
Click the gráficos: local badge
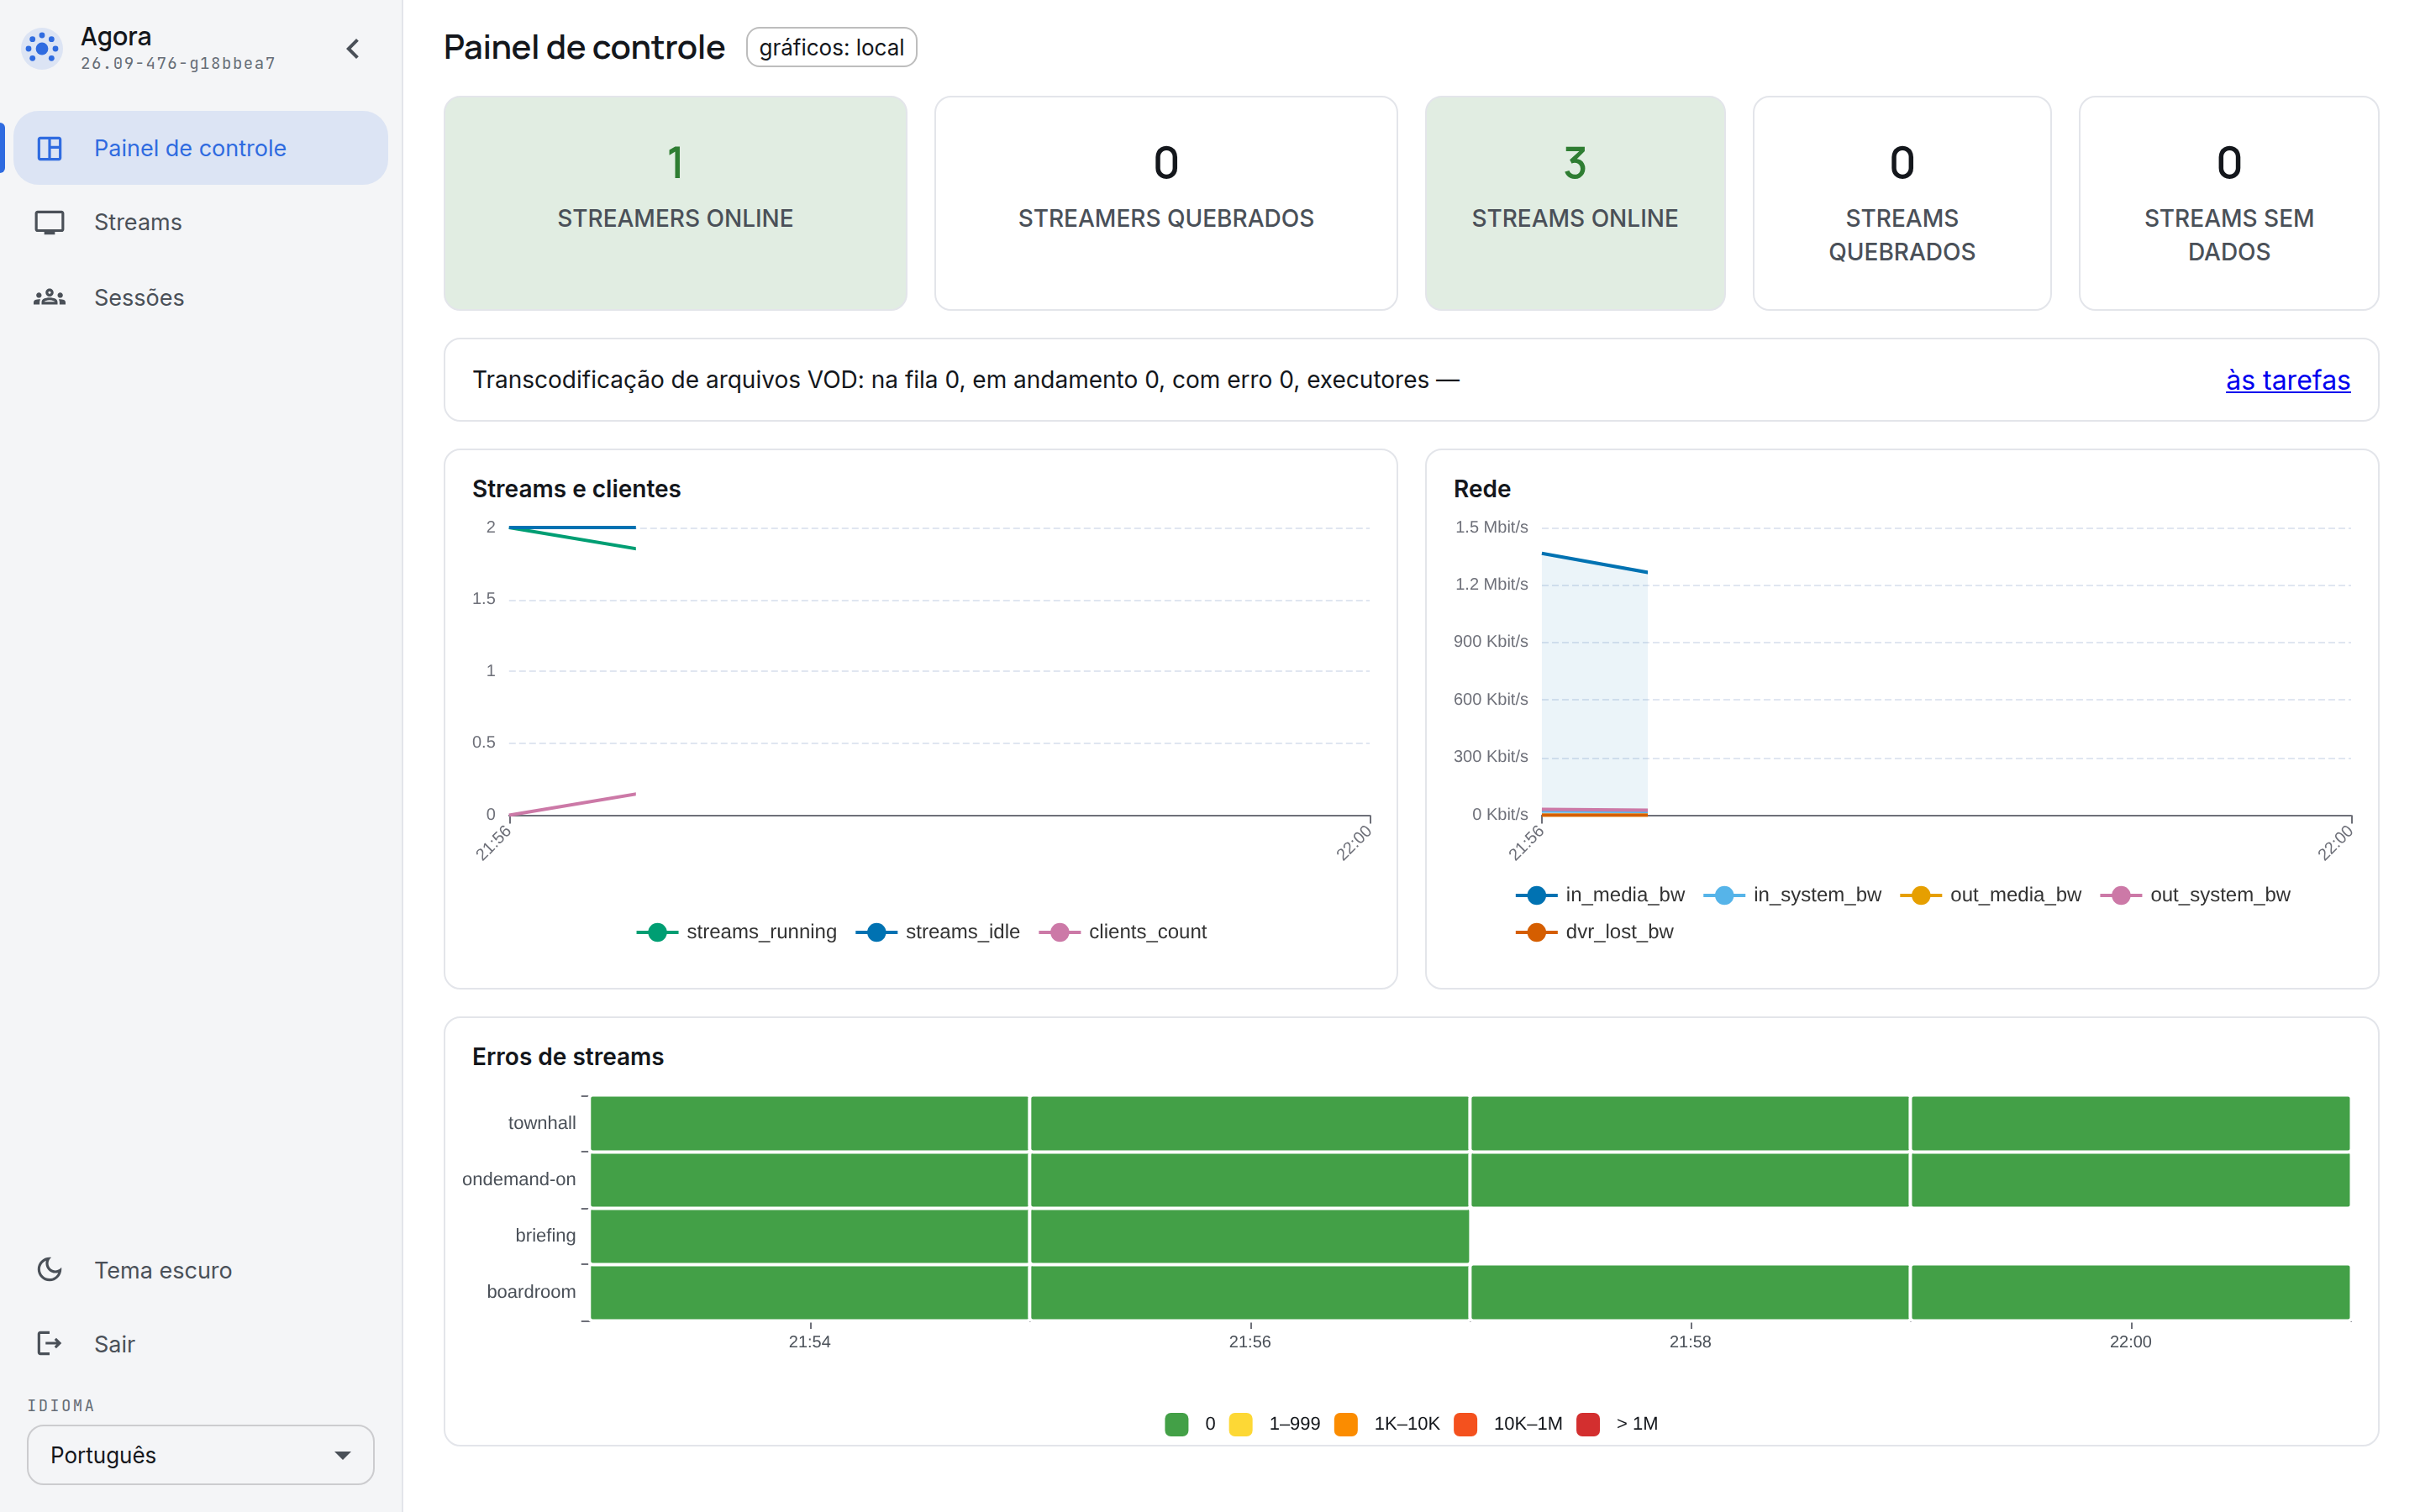click(x=831, y=47)
